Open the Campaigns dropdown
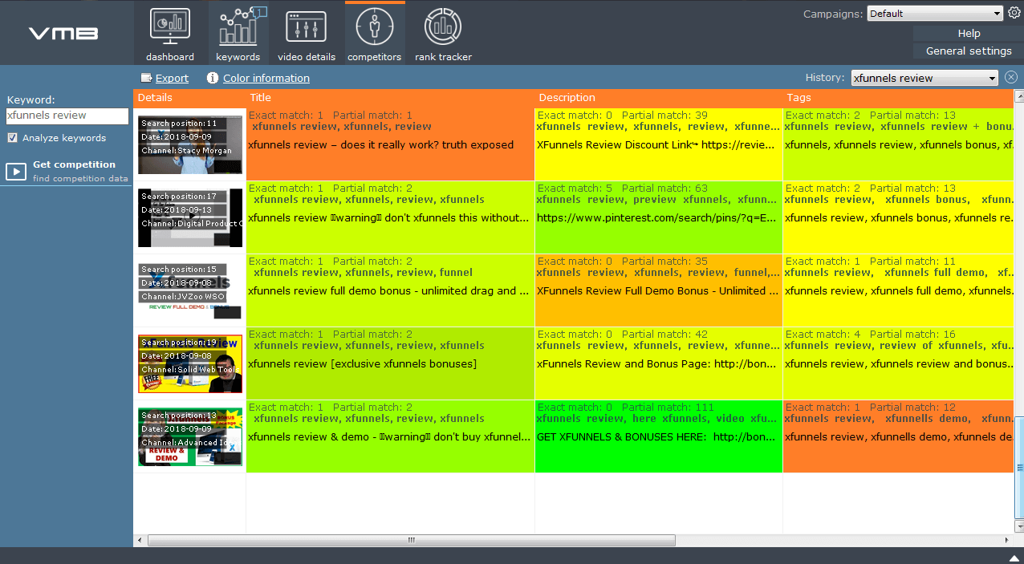The width and height of the screenshot is (1024, 564). [935, 13]
